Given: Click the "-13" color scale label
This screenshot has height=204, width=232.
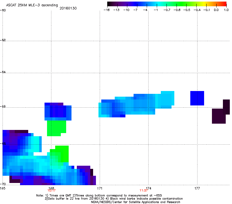Looking at the screenshot, I should (116, 10).
